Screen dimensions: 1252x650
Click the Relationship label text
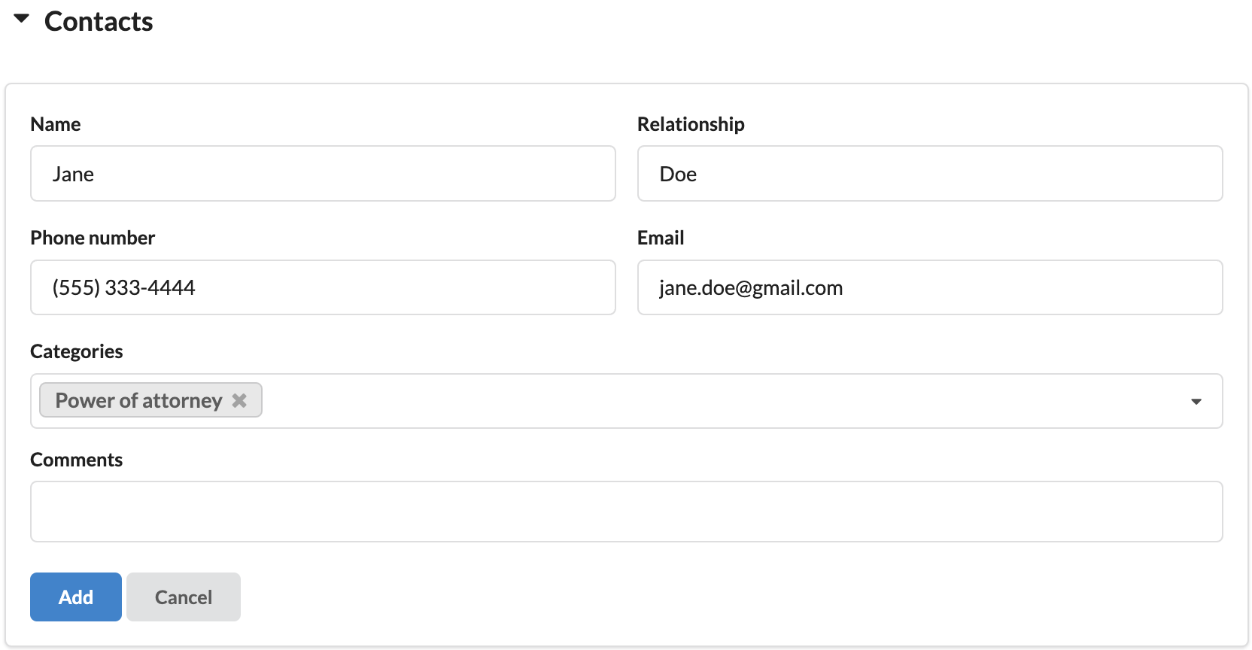pyautogui.click(x=691, y=124)
